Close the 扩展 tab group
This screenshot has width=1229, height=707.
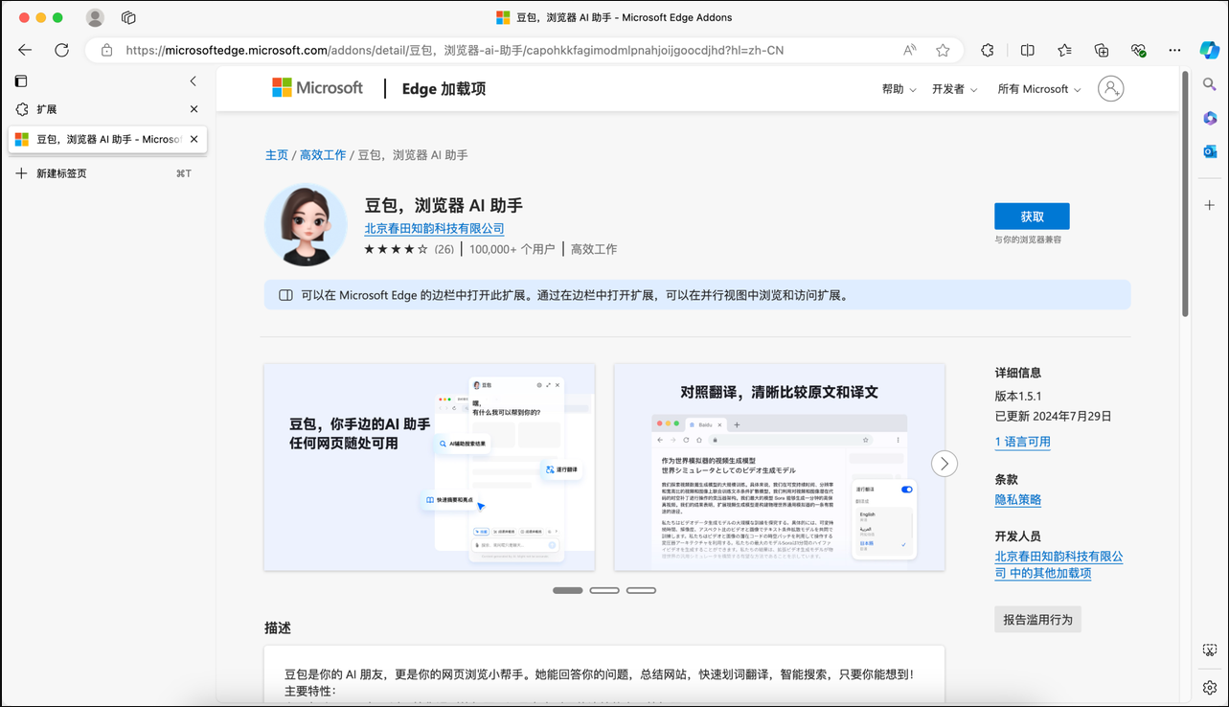pyautogui.click(x=193, y=109)
